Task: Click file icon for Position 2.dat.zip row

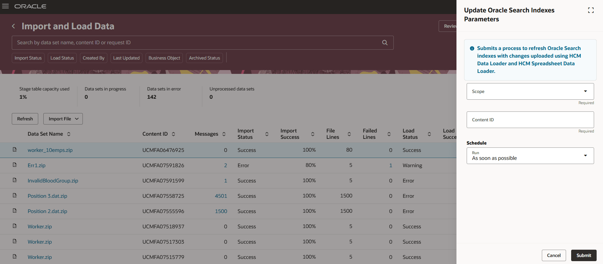Action: click(15, 210)
